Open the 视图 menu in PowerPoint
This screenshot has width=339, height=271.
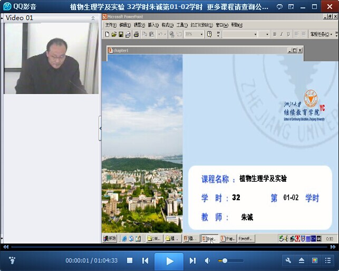139,25
